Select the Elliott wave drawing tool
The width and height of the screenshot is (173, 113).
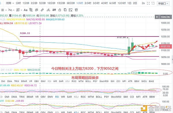click(x=10, y=10)
